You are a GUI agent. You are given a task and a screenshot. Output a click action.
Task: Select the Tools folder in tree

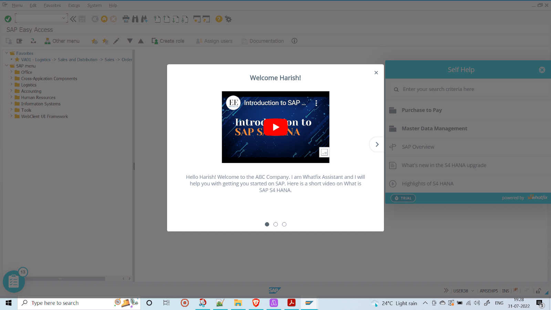26,110
